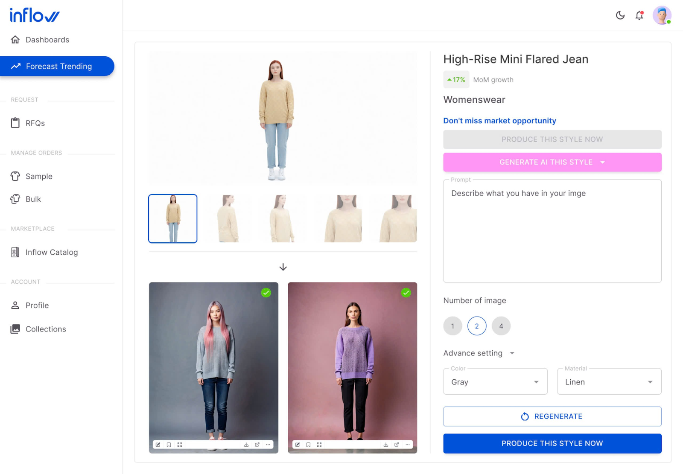
Task: Open the gray sweater generated image
Action: pyautogui.click(x=213, y=368)
